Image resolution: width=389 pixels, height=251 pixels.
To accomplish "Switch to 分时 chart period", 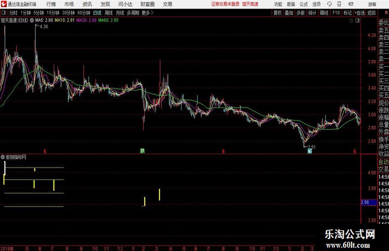I will (14, 13).
